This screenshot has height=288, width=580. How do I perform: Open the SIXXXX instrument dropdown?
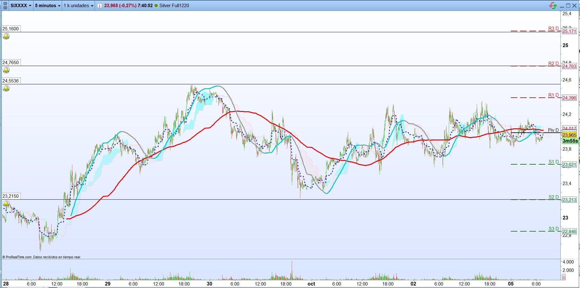click(x=21, y=6)
